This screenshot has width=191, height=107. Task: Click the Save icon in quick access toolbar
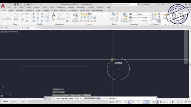pyautogui.click(x=15, y=4)
